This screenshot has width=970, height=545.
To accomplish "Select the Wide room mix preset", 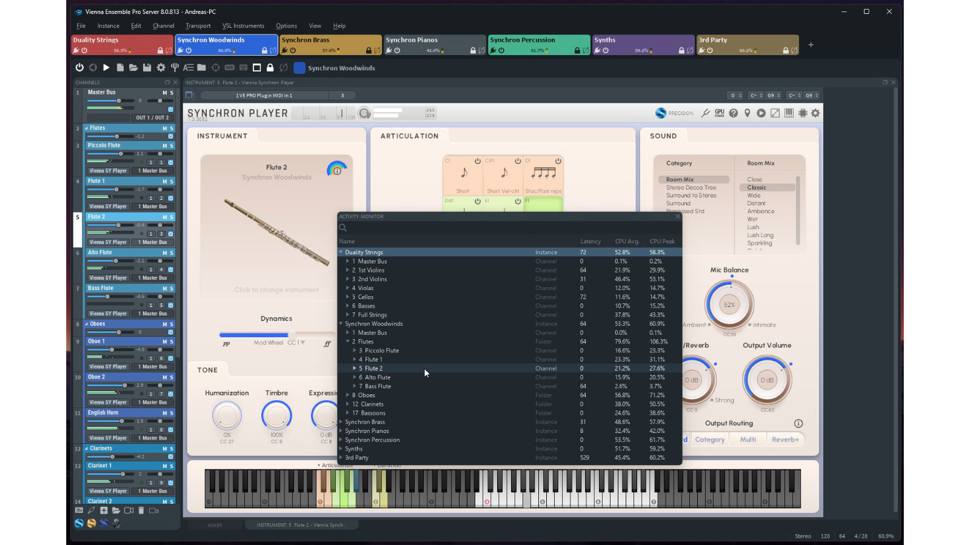I will coord(754,196).
